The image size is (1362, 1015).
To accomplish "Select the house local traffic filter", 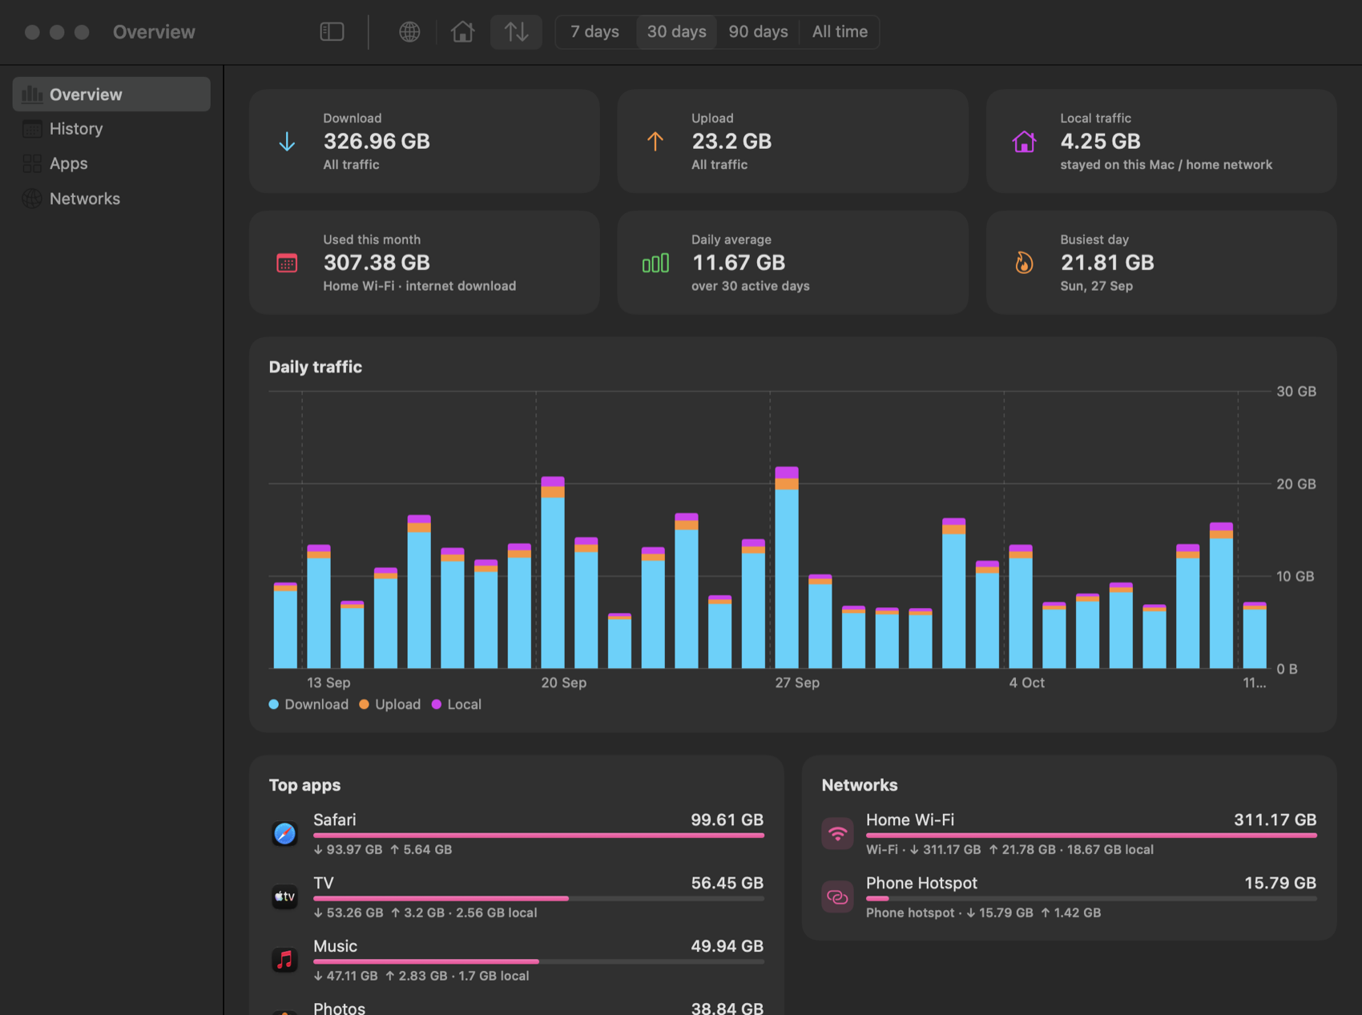I will pos(462,32).
